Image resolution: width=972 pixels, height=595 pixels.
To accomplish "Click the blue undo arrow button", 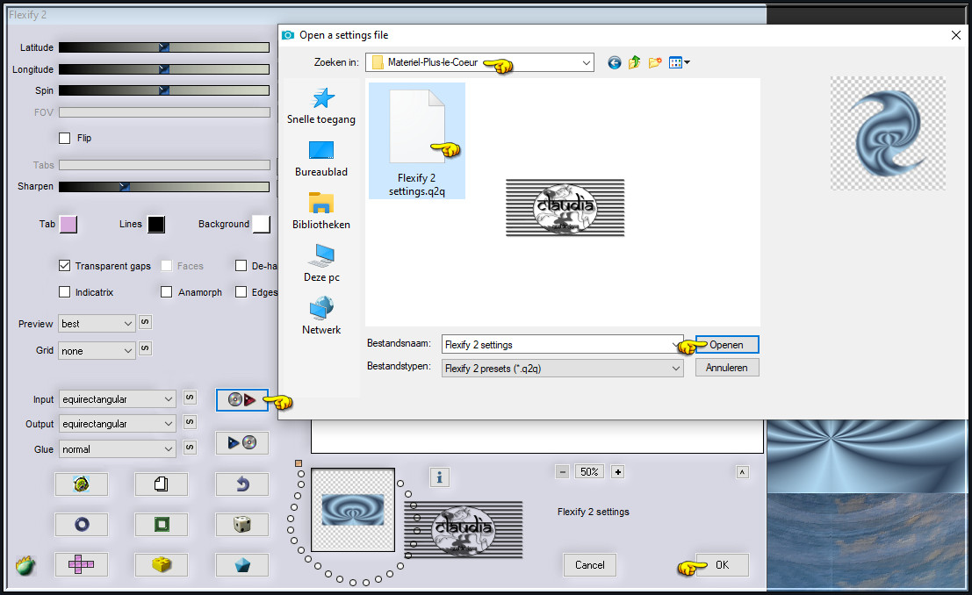I will point(241,484).
